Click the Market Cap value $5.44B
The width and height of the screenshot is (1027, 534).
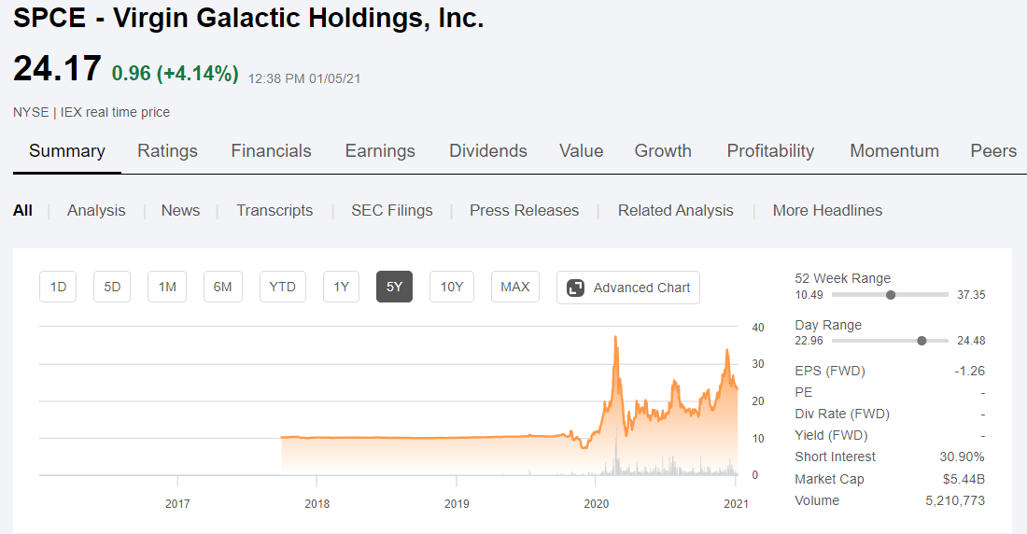tap(964, 479)
